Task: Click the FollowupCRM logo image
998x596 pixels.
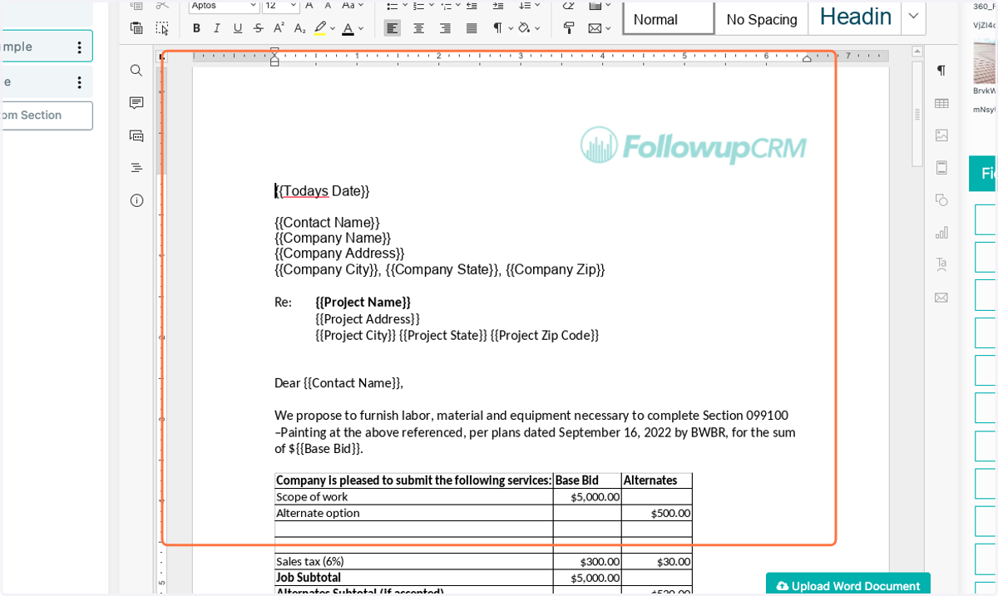Action: point(694,145)
